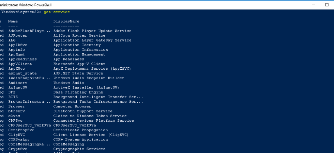Minimize the PowerShell window
This screenshot has width=334, height=153.
[x=314, y=5]
